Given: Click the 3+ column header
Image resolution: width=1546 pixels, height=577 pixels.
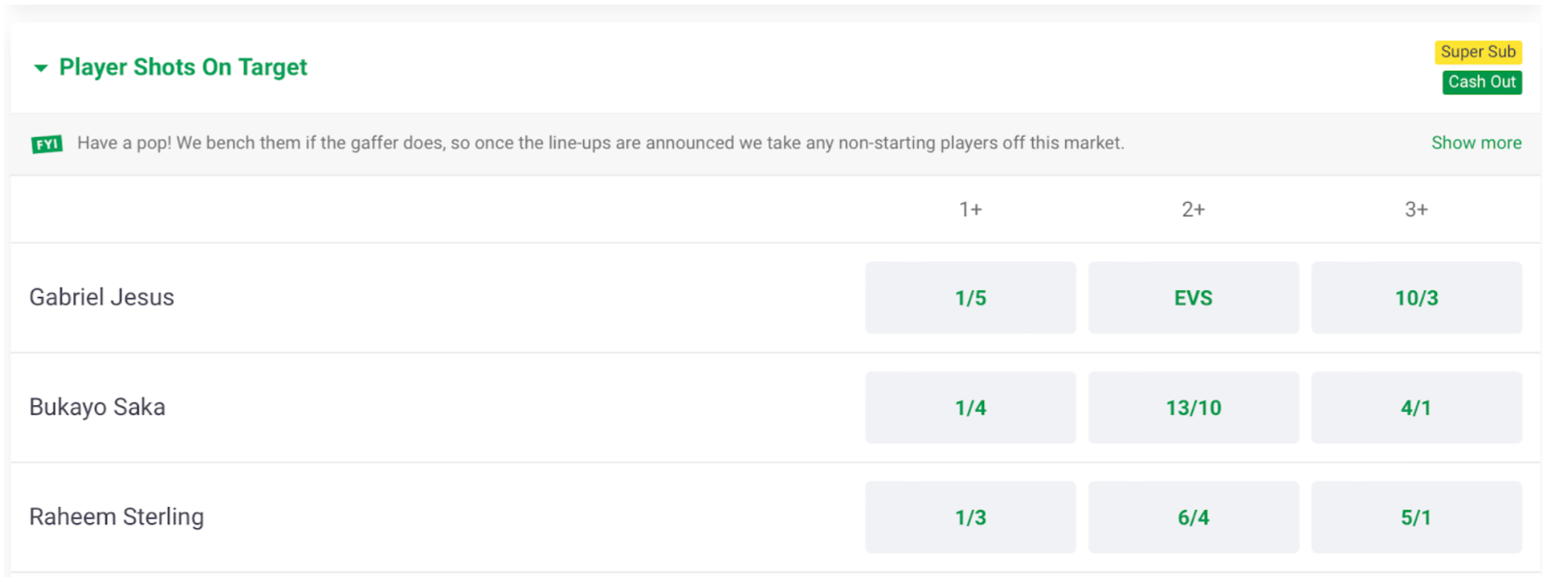Looking at the screenshot, I should point(1416,209).
